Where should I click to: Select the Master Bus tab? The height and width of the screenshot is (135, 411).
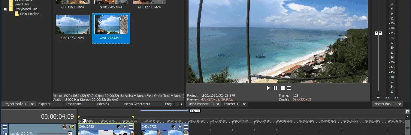click(x=382, y=104)
